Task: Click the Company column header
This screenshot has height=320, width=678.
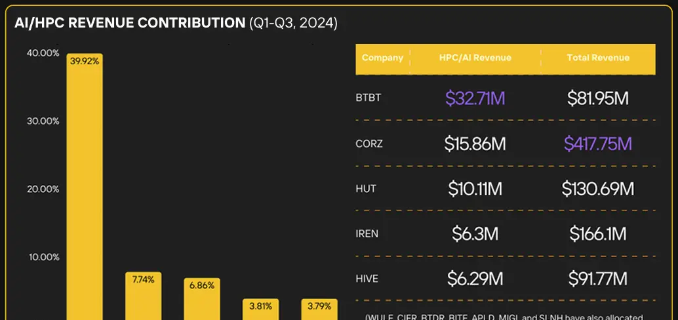Action: click(x=382, y=58)
